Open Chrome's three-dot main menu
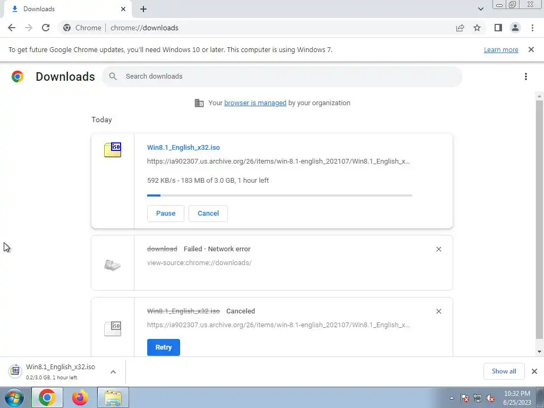 click(x=532, y=28)
